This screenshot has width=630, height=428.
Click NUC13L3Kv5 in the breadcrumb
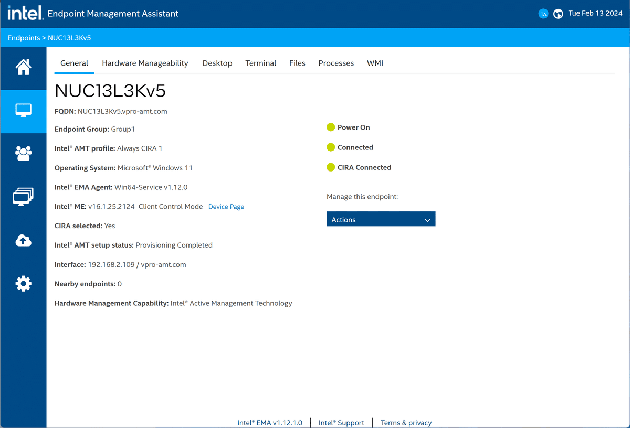pyautogui.click(x=70, y=38)
